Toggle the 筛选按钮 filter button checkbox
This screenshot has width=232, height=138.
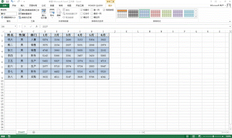coord(104,10)
